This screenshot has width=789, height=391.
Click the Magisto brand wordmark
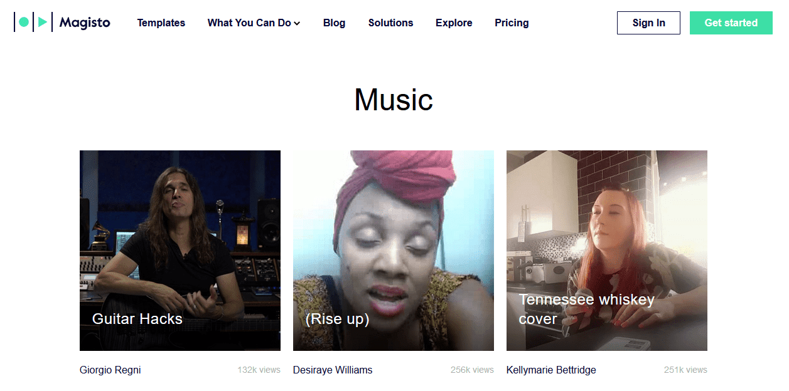click(85, 23)
